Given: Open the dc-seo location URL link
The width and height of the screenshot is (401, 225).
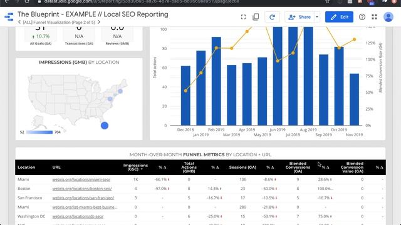Looking at the screenshot, I should tap(78, 216).
